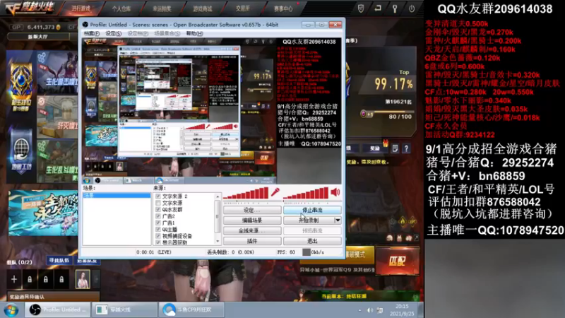Switch to OBS 'Profile: Untitled' taskbar item
This screenshot has width=565, height=318.
point(57,310)
